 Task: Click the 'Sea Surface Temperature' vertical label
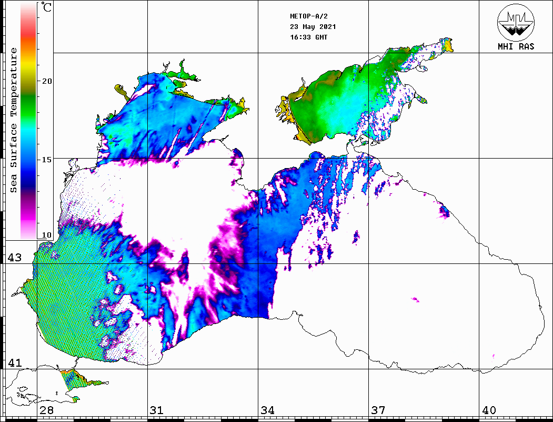pyautogui.click(x=14, y=121)
